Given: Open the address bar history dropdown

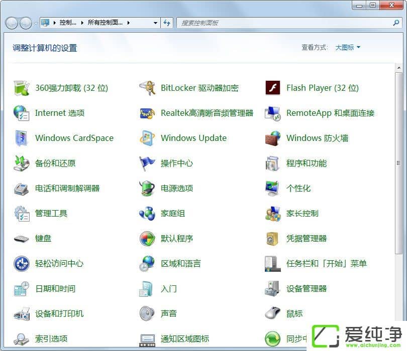Looking at the screenshot, I should coord(155,23).
